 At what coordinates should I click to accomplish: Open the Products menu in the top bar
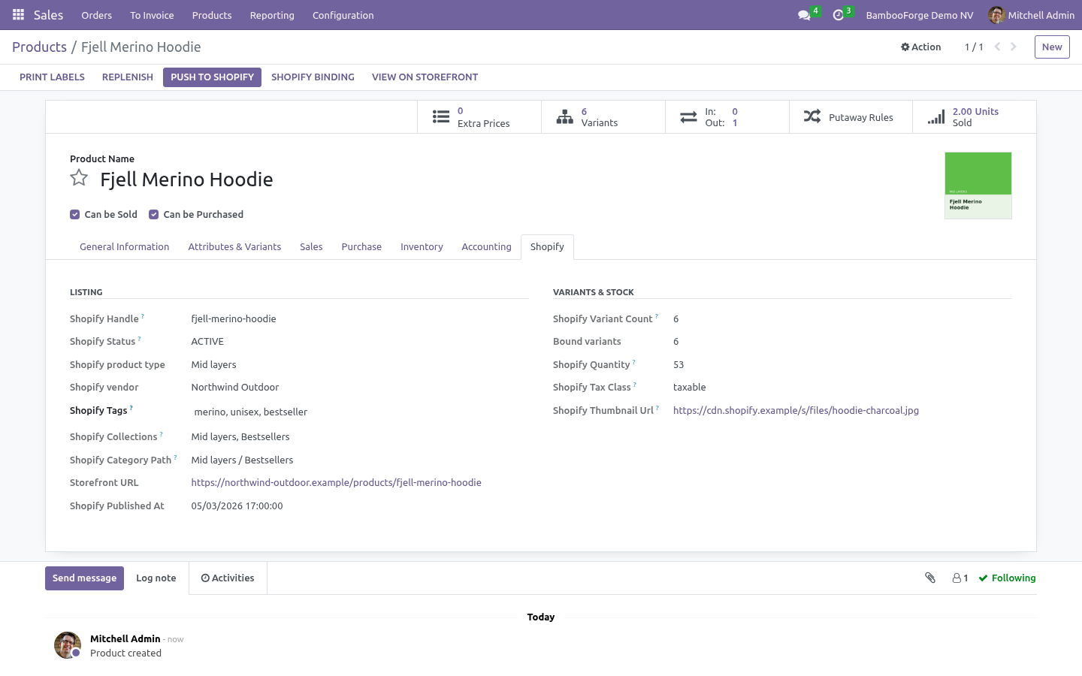click(212, 15)
